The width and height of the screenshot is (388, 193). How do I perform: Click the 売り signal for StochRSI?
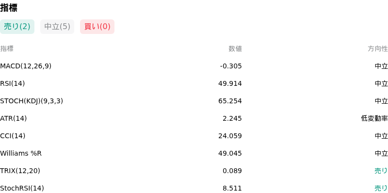coord(381,188)
